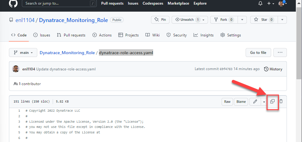Delete this file with trash icon
Viewport: 302px width, 142px height.
[x=281, y=102]
